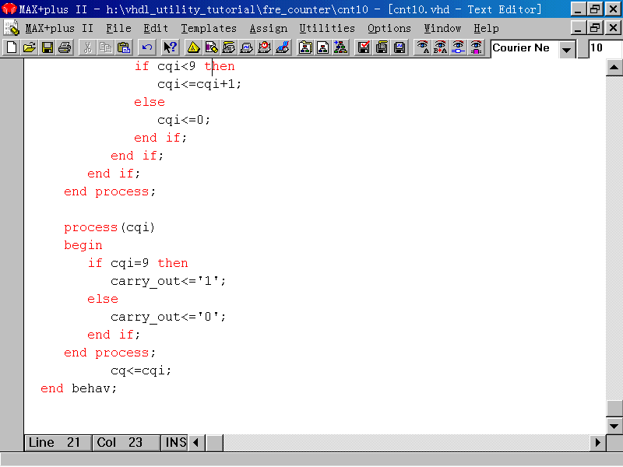Click 'if cqi=9 then' line
This screenshot has width=623, height=467.
point(138,263)
